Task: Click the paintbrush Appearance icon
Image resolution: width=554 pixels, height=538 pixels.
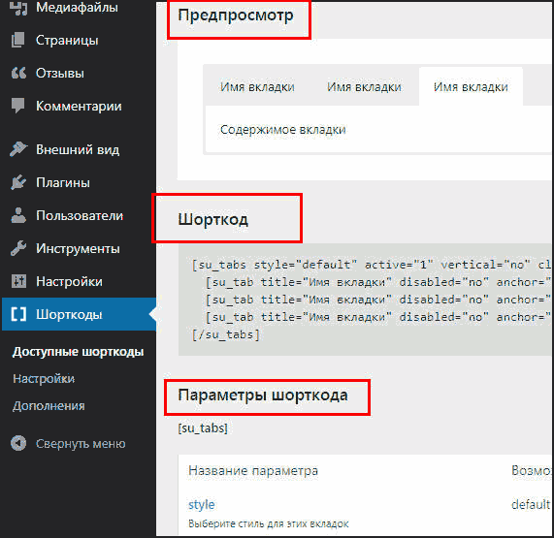Action: [x=18, y=148]
